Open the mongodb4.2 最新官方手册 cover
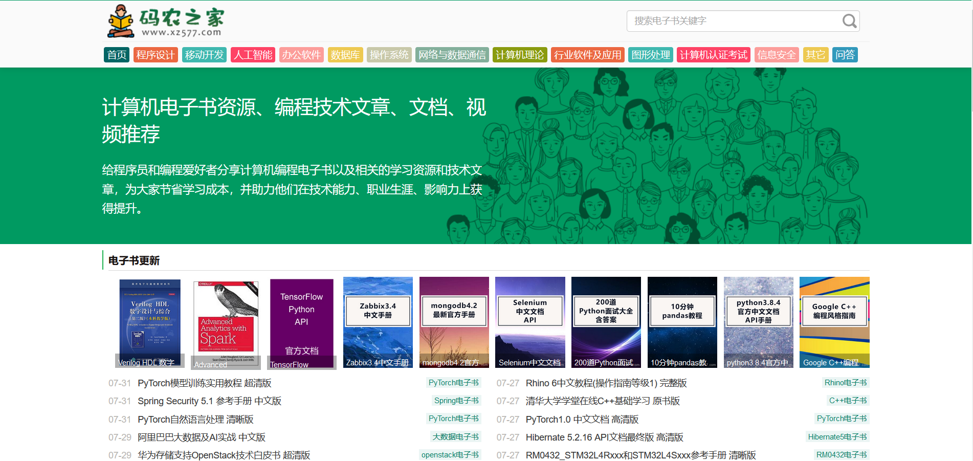Viewport: 973px width, 461px height. 454,322
